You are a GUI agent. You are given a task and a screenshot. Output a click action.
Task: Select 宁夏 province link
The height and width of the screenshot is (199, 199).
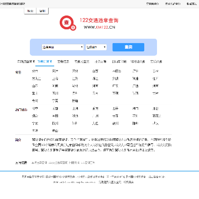pyautogui.click(x=55, y=101)
